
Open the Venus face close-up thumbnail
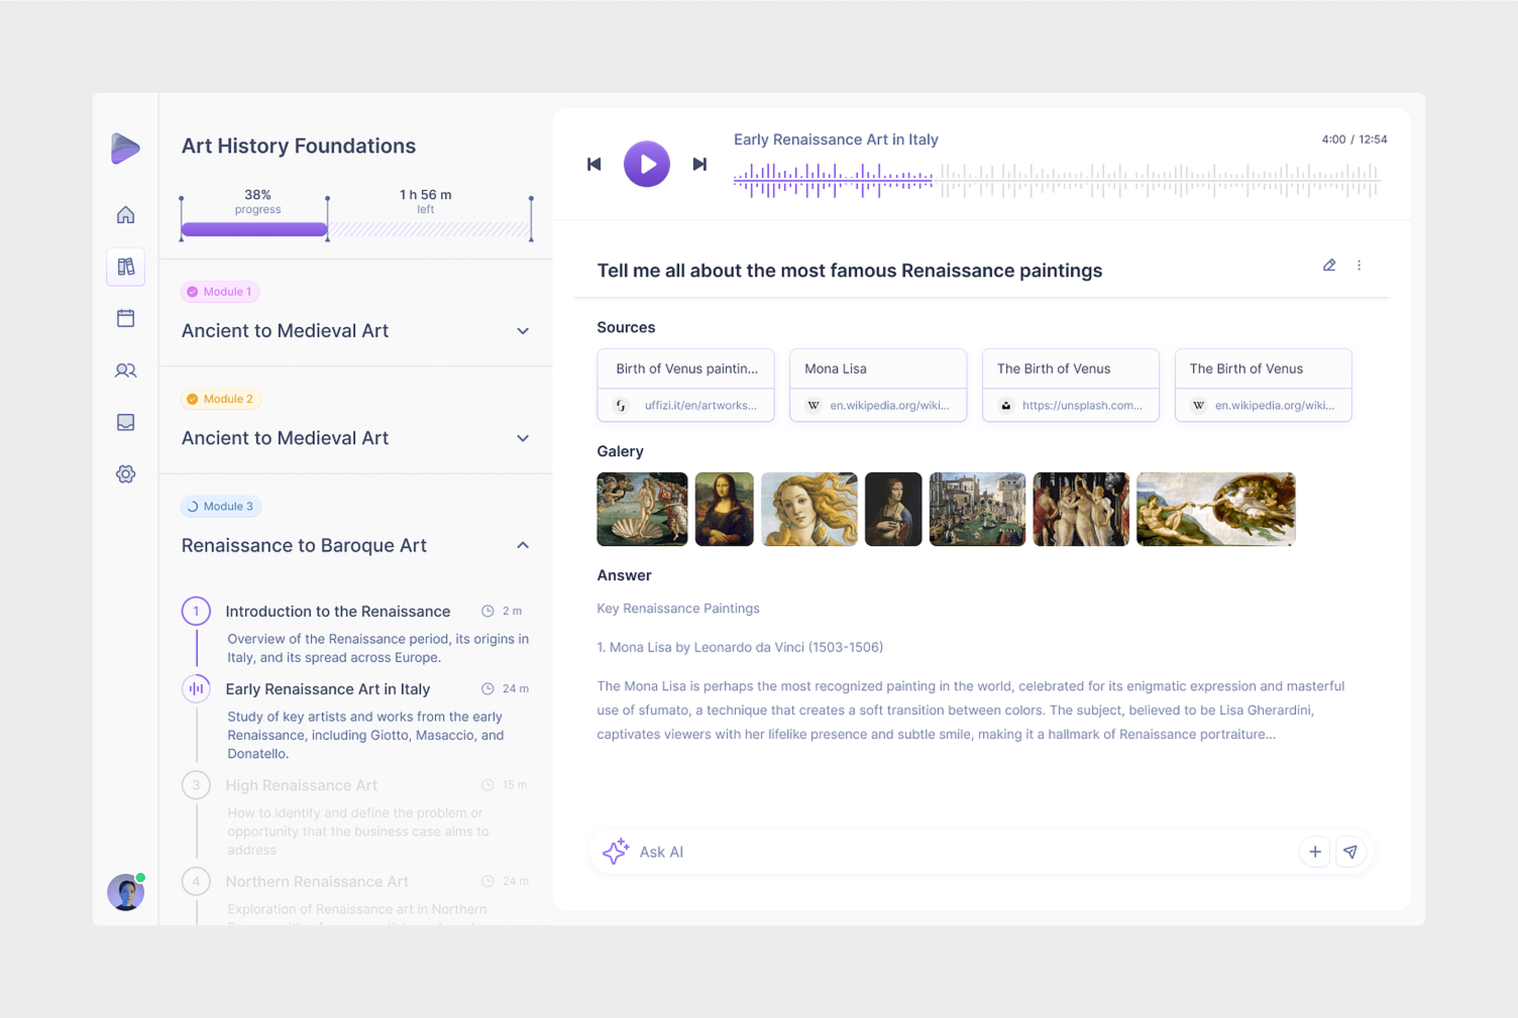tap(809, 509)
